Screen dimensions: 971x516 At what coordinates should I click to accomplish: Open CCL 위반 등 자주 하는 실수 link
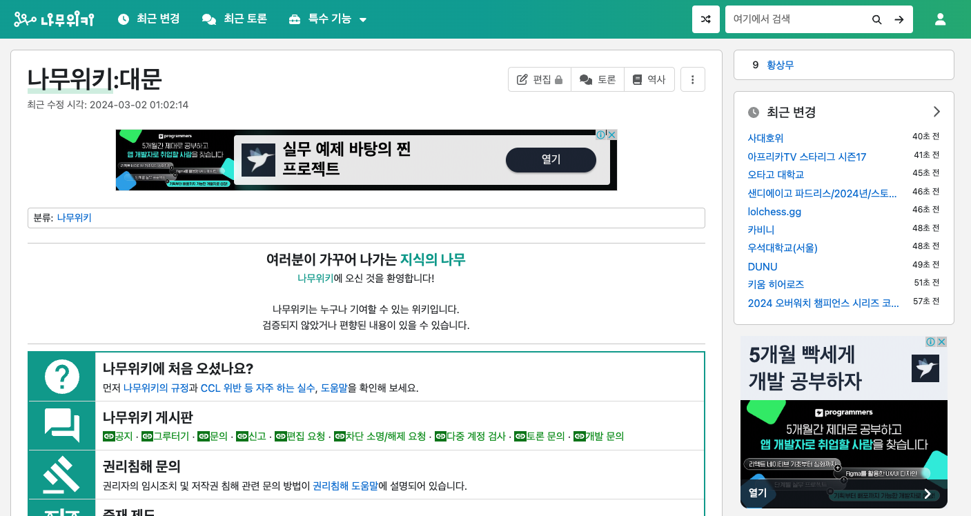pos(258,388)
